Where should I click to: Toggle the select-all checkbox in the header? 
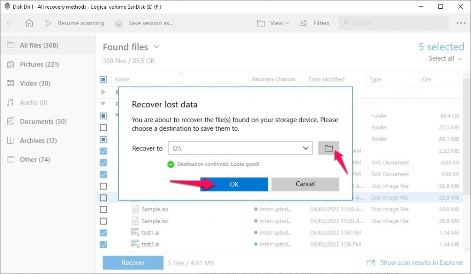coord(103,78)
